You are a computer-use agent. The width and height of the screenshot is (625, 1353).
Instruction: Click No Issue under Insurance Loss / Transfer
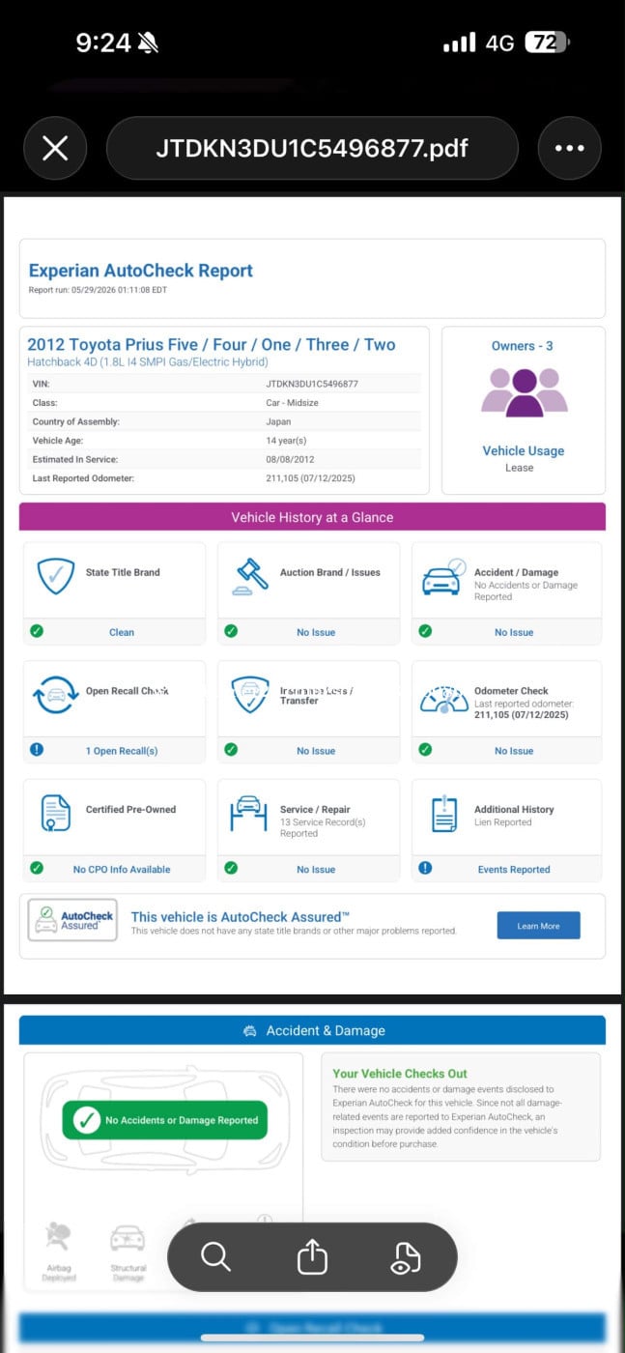[316, 751]
